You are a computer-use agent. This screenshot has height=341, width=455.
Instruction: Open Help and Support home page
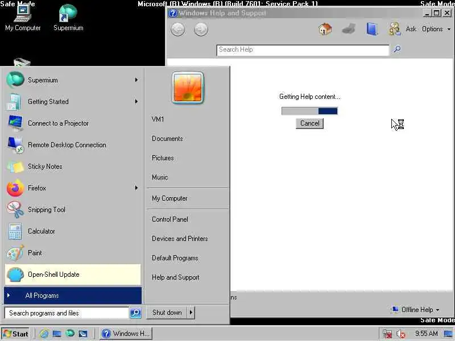(325, 29)
